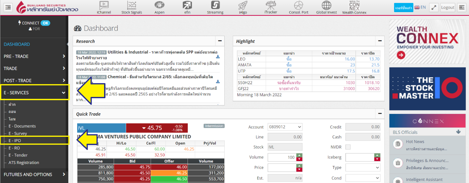Open the efin tool
This screenshot has height=183, width=469.
click(x=187, y=8)
